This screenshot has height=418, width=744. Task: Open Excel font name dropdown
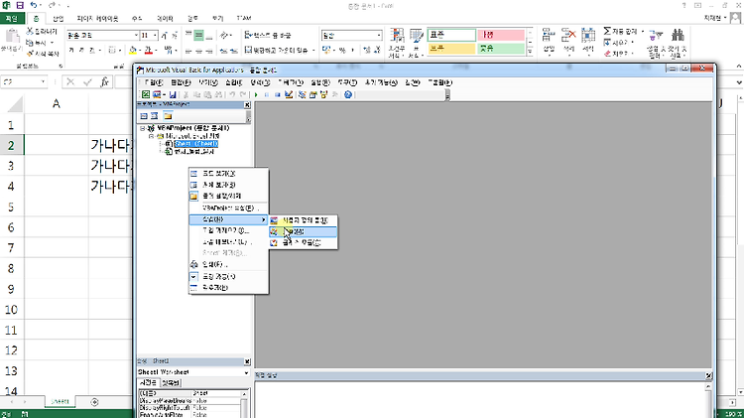[x=136, y=35]
